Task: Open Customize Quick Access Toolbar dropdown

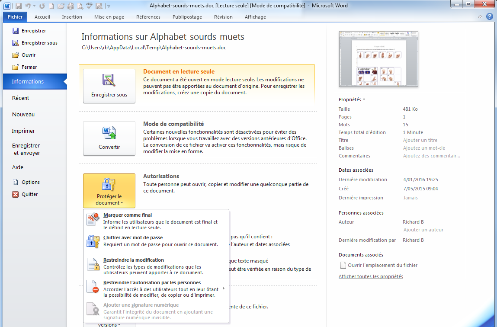Action: tap(109, 6)
